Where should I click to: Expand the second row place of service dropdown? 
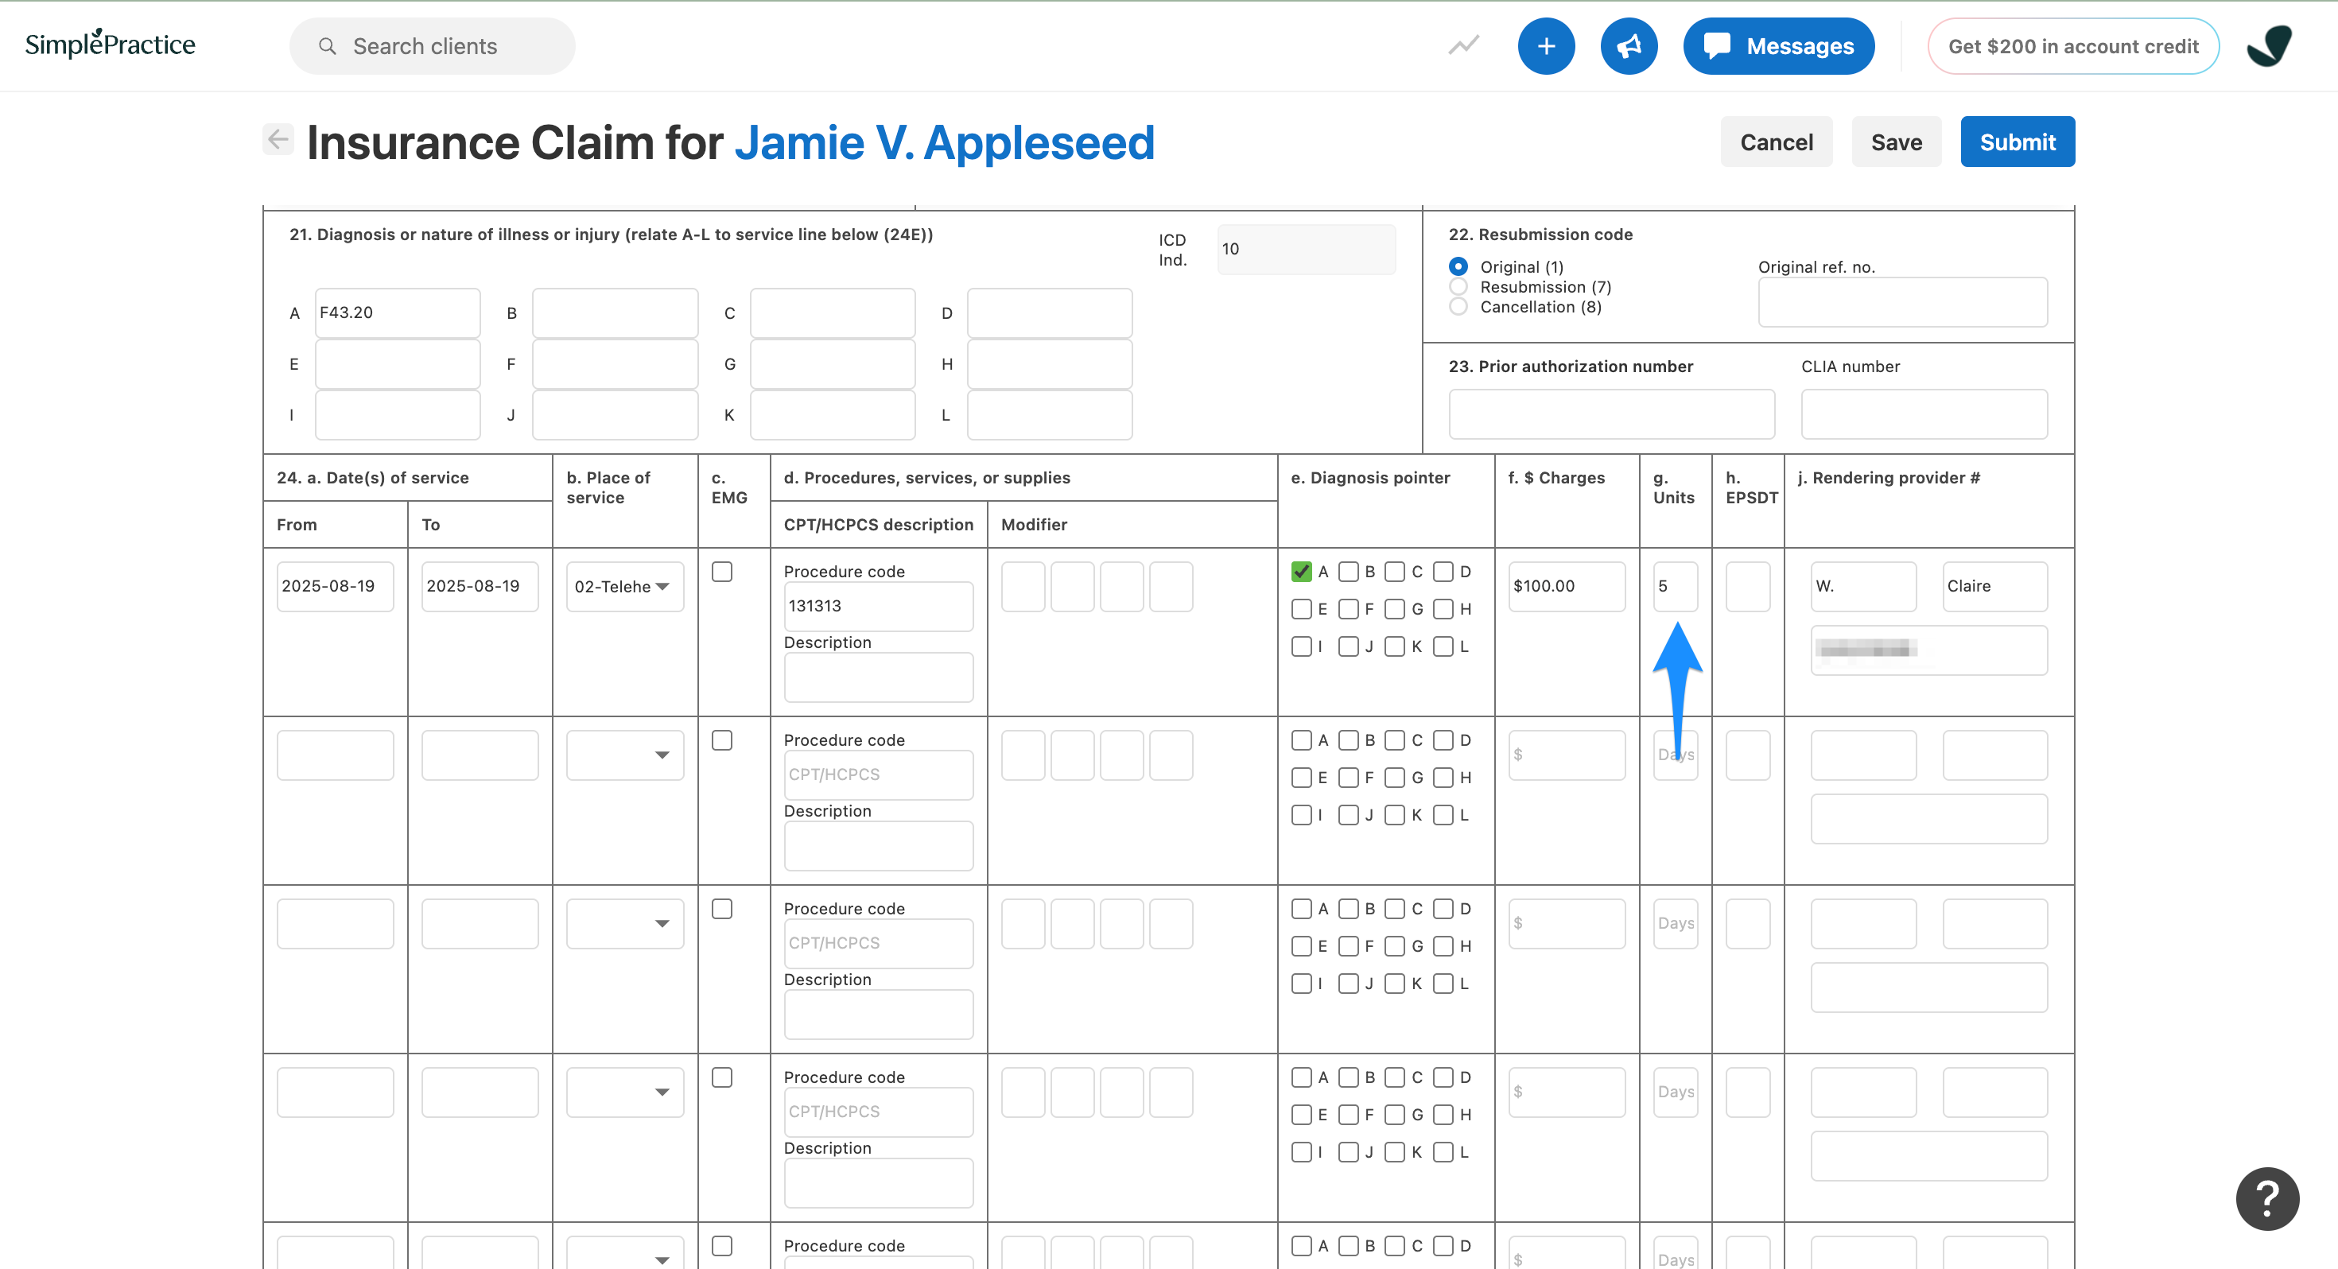(624, 755)
